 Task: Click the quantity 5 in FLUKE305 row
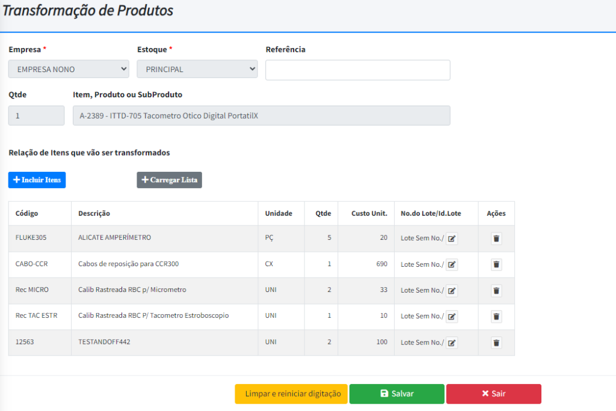tap(329, 237)
